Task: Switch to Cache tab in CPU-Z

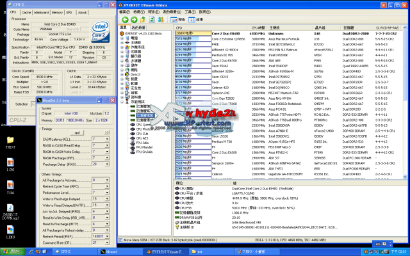Action: (26, 12)
